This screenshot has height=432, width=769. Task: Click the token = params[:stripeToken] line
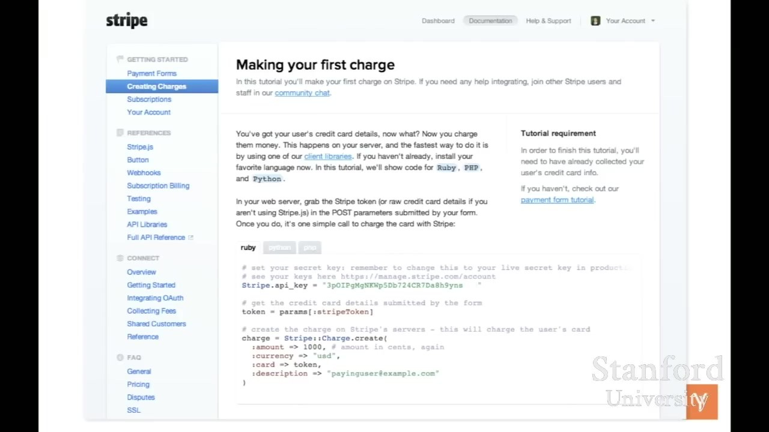308,312
